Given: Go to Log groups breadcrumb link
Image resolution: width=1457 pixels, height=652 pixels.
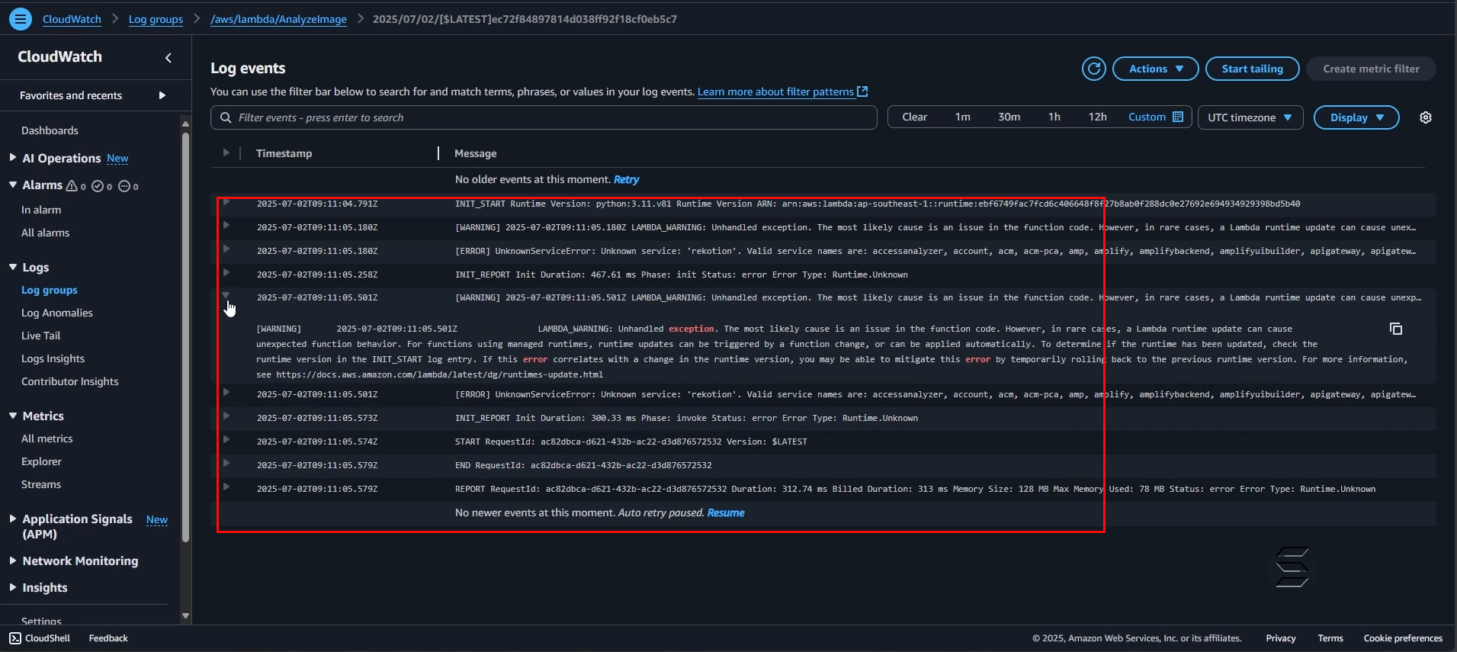Looking at the screenshot, I should click(x=156, y=19).
